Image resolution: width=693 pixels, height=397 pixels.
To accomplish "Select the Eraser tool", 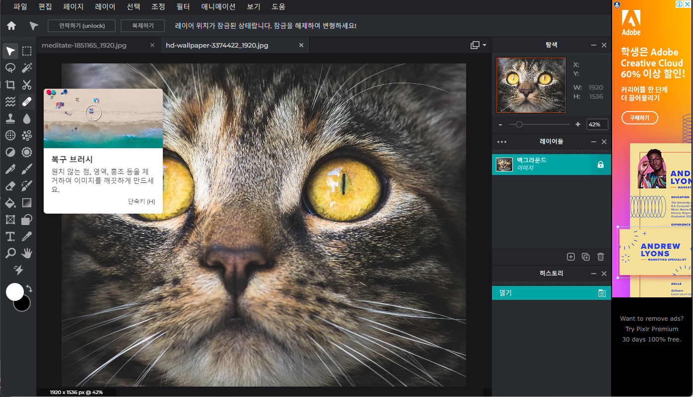I will click(x=10, y=186).
